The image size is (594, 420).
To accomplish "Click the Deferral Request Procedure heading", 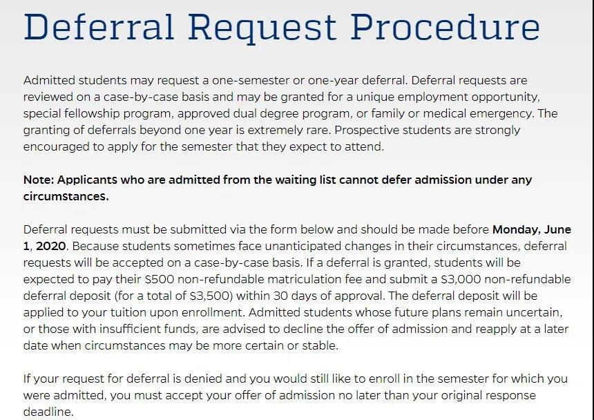I will (281, 28).
